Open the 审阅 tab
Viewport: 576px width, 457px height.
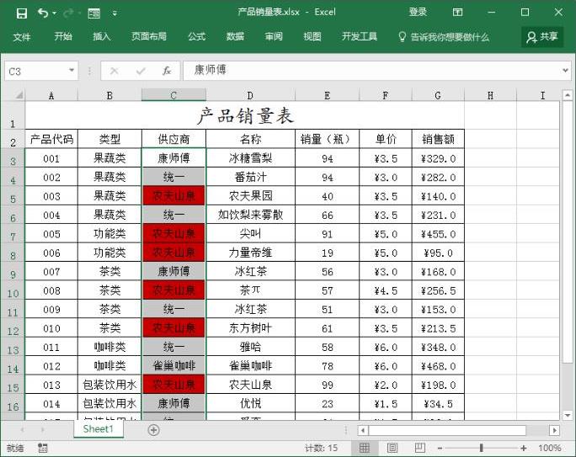[274, 36]
